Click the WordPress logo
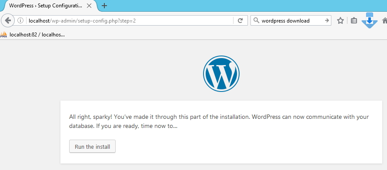 coord(221,74)
